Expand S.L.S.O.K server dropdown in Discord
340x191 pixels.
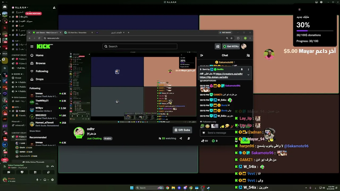(22, 7)
